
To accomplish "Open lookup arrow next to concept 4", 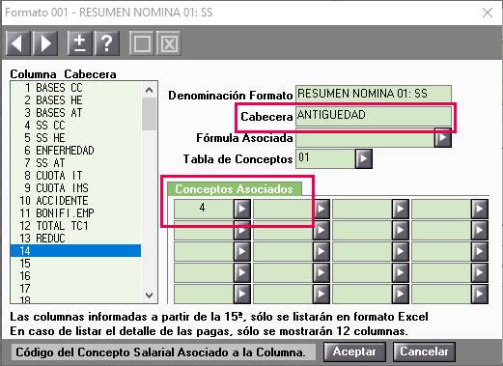I will 242,209.
